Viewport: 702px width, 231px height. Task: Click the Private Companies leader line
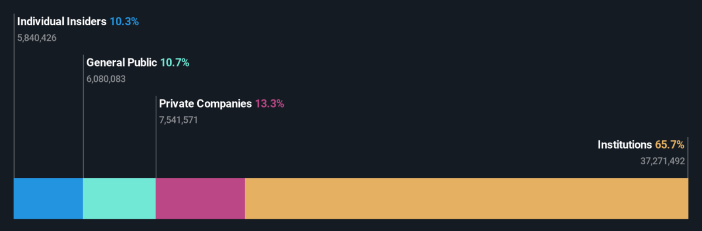(156, 137)
